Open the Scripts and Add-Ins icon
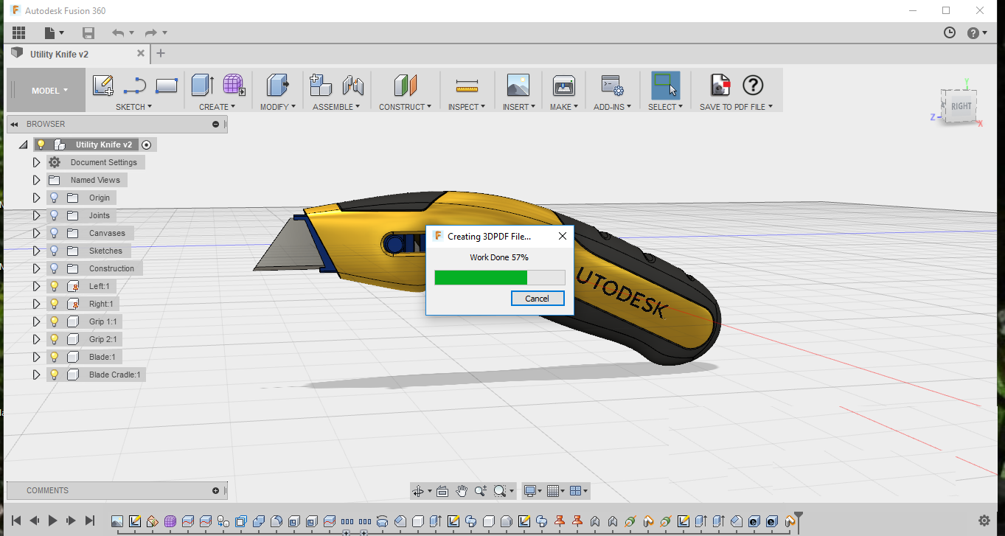Image resolution: width=1005 pixels, height=536 pixels. (611, 86)
